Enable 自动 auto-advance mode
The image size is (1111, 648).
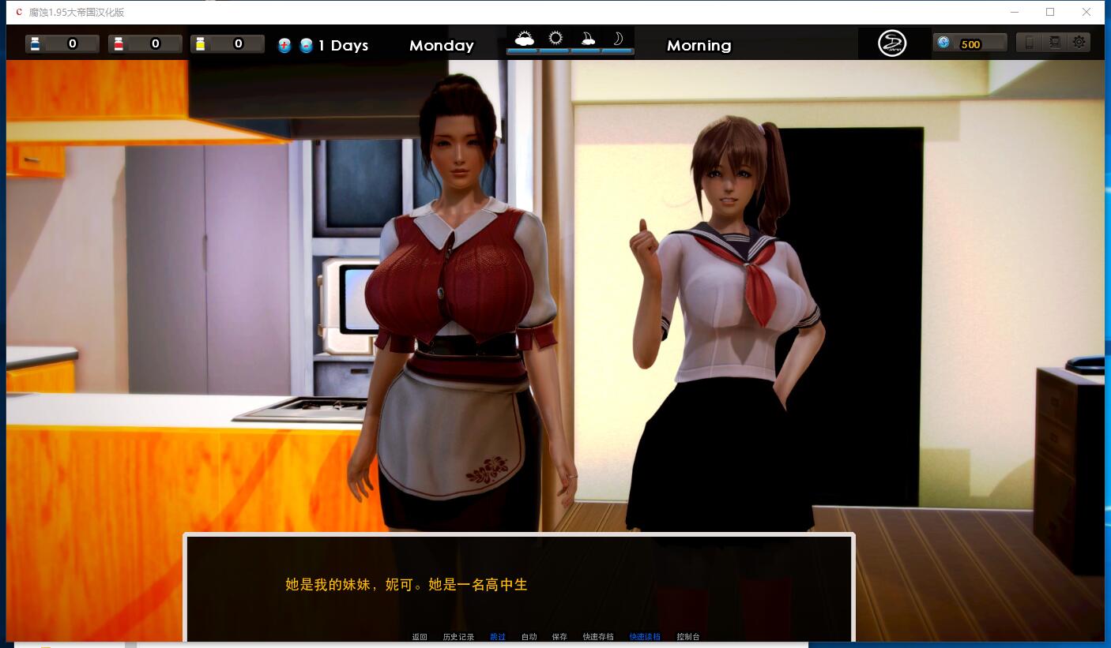click(528, 636)
